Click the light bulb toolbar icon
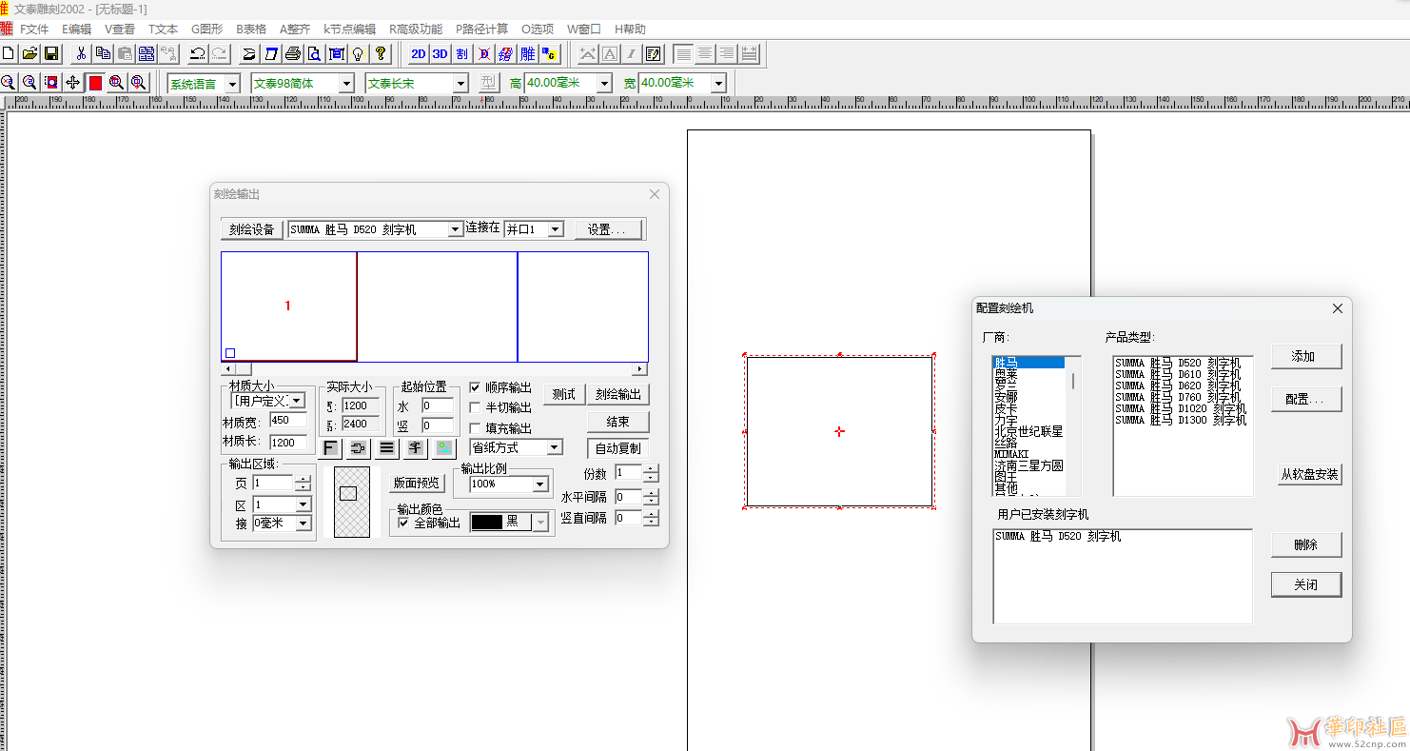The height and width of the screenshot is (751, 1410). [358, 53]
